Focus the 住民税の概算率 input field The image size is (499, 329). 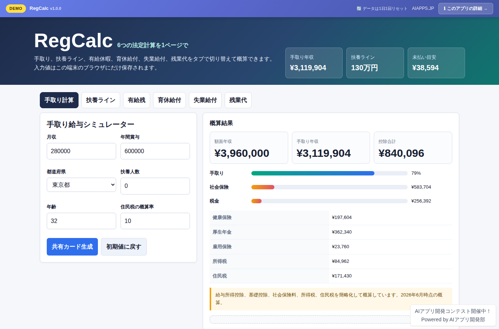coord(155,221)
